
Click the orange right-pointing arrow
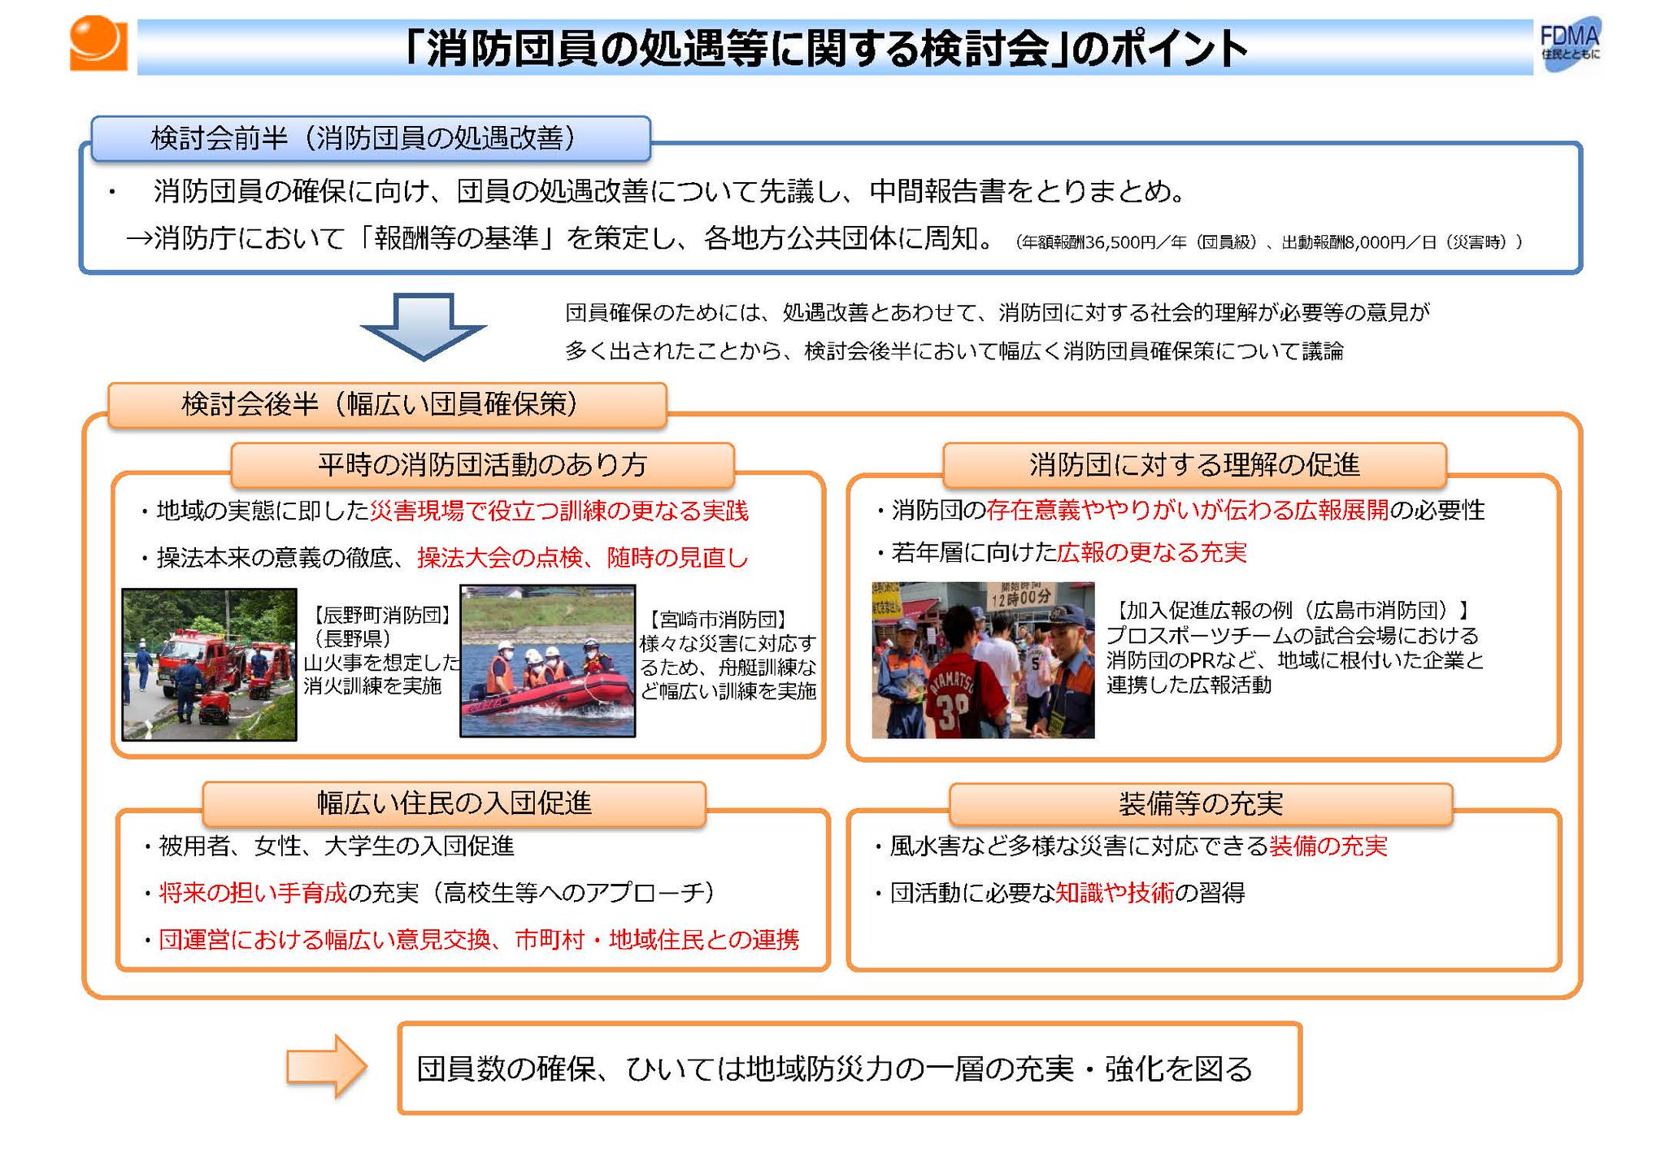click(x=326, y=1065)
